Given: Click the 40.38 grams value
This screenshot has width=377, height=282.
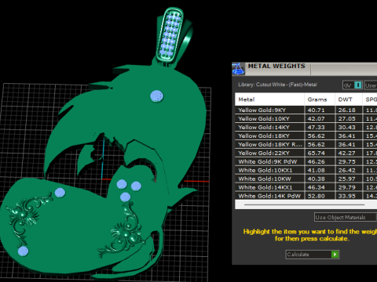Looking at the screenshot, I should [x=316, y=179].
